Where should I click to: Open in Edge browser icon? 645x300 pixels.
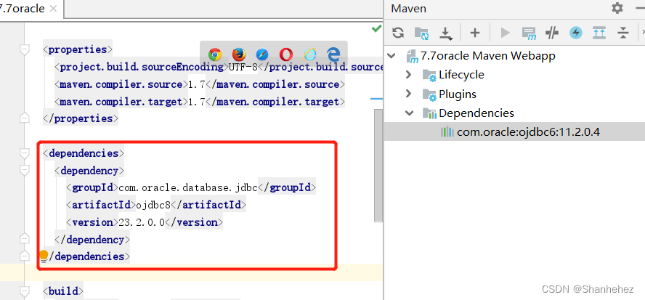tap(333, 54)
